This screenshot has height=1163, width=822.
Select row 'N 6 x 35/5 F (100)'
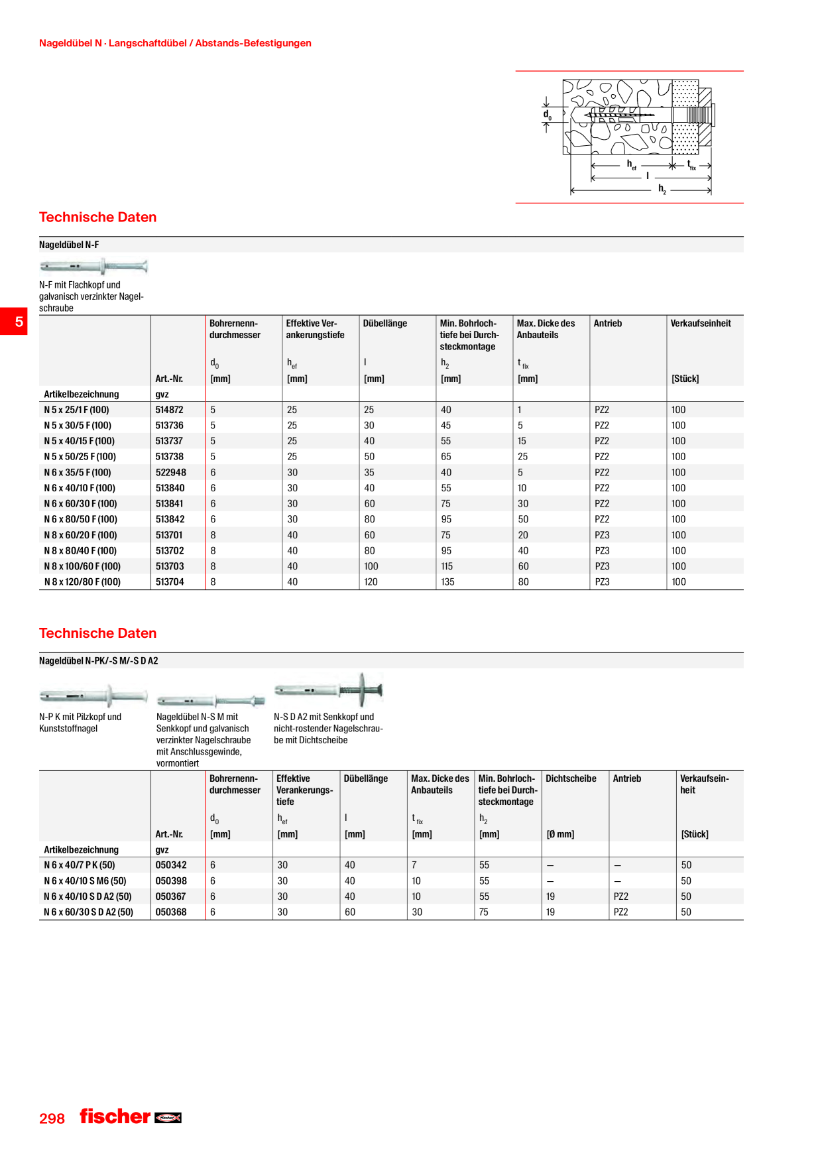point(391,473)
